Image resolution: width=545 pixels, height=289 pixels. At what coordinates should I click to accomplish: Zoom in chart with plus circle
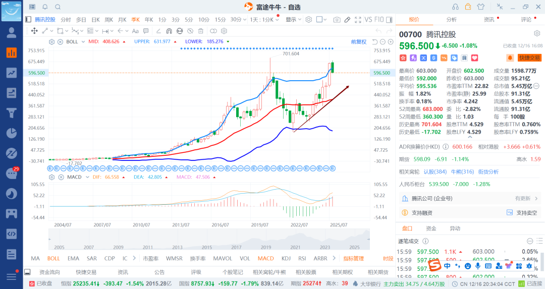[x=391, y=42]
